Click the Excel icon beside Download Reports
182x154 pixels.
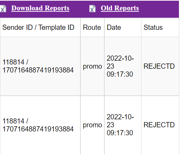click(3, 9)
